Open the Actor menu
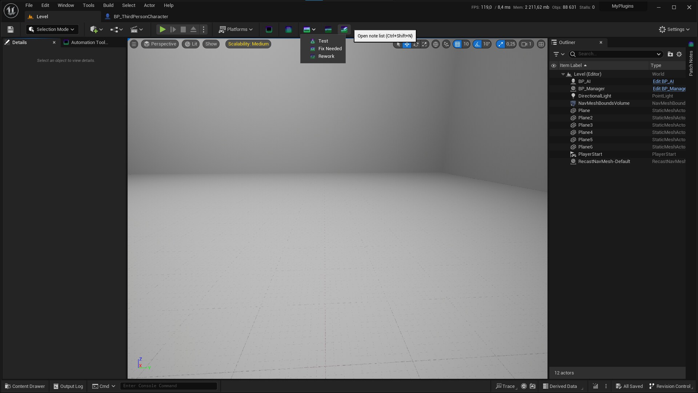Image resolution: width=698 pixels, height=393 pixels. coord(149,5)
